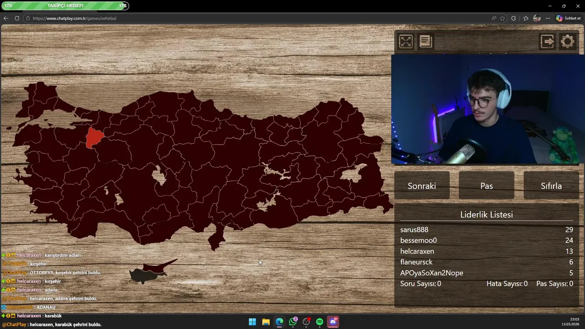Open the game's notes/document icon
The width and height of the screenshot is (585, 329).
pyautogui.click(x=425, y=42)
